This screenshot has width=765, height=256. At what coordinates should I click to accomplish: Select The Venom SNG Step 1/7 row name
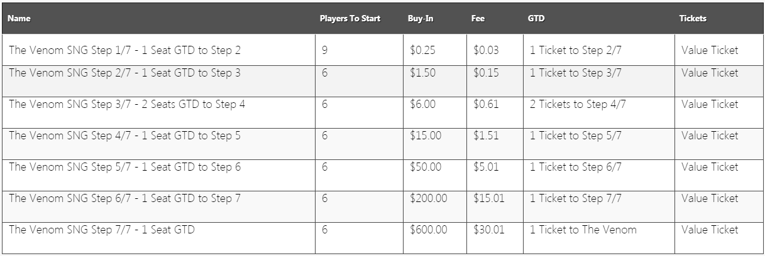[x=124, y=50]
